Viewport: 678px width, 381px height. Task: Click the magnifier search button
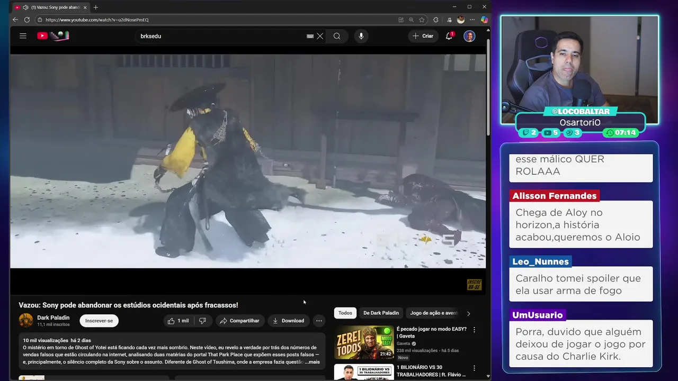click(337, 36)
